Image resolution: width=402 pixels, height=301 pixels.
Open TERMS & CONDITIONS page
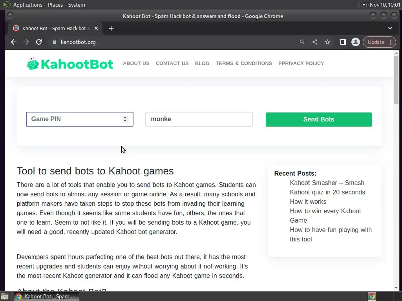244,63
